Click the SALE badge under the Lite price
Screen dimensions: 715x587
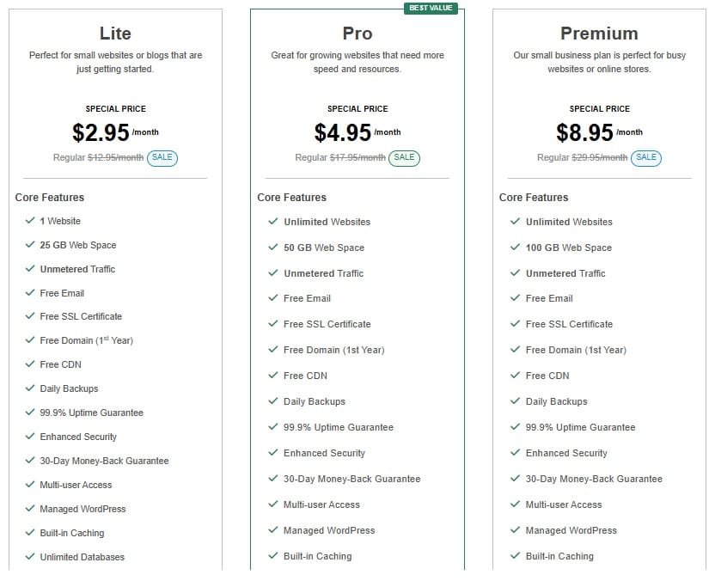tap(162, 158)
